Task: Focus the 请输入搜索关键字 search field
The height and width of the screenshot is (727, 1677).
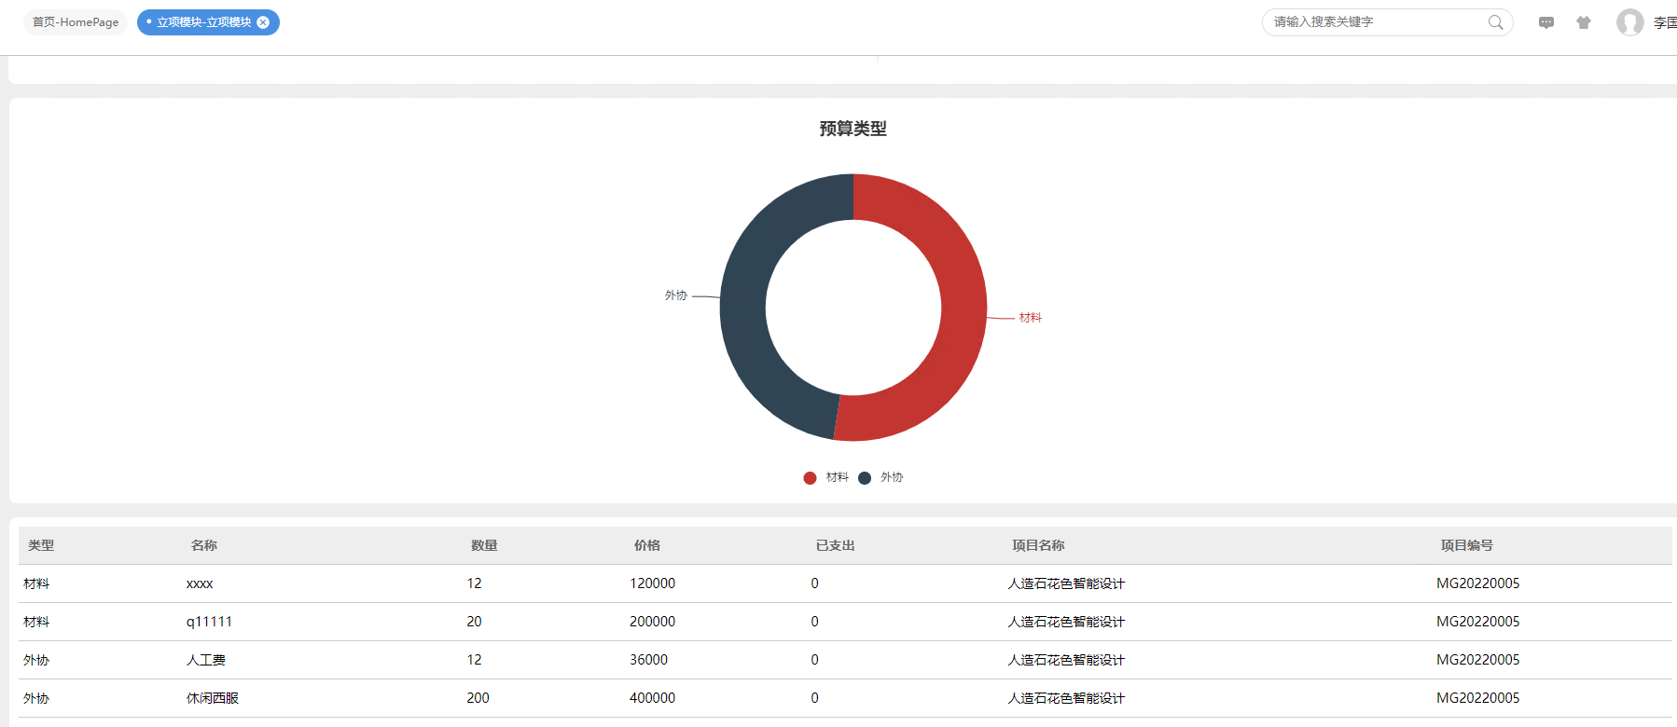Action: pos(1378,22)
